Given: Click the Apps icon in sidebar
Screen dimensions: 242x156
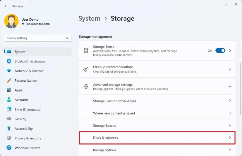Looking at the screenshot, I should (x=9, y=90).
